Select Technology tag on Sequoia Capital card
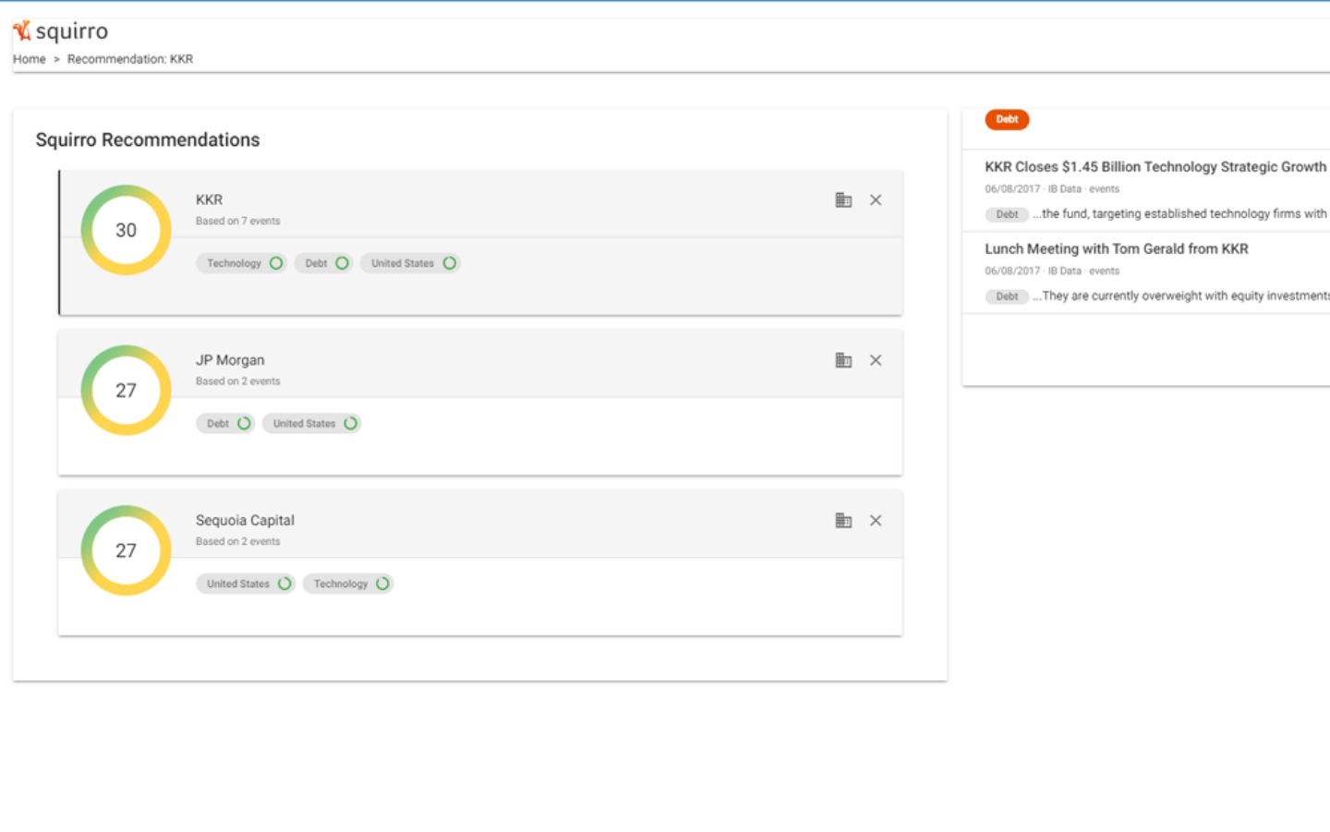Viewport: 1330px width, 832px height. pos(348,584)
